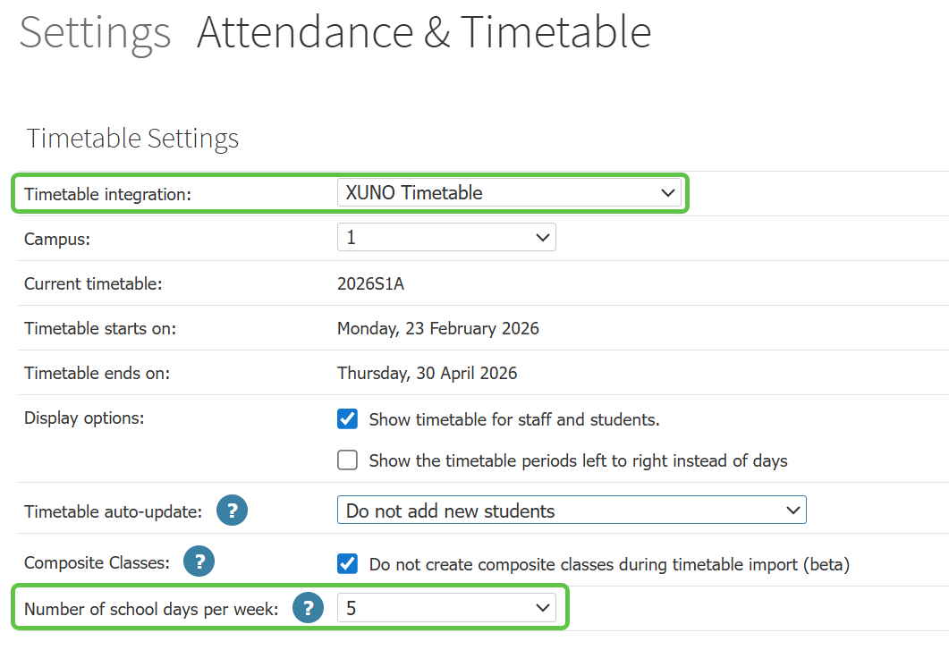Click the Composite Classes label text
This screenshot has width=949, height=650.
pyautogui.click(x=97, y=563)
